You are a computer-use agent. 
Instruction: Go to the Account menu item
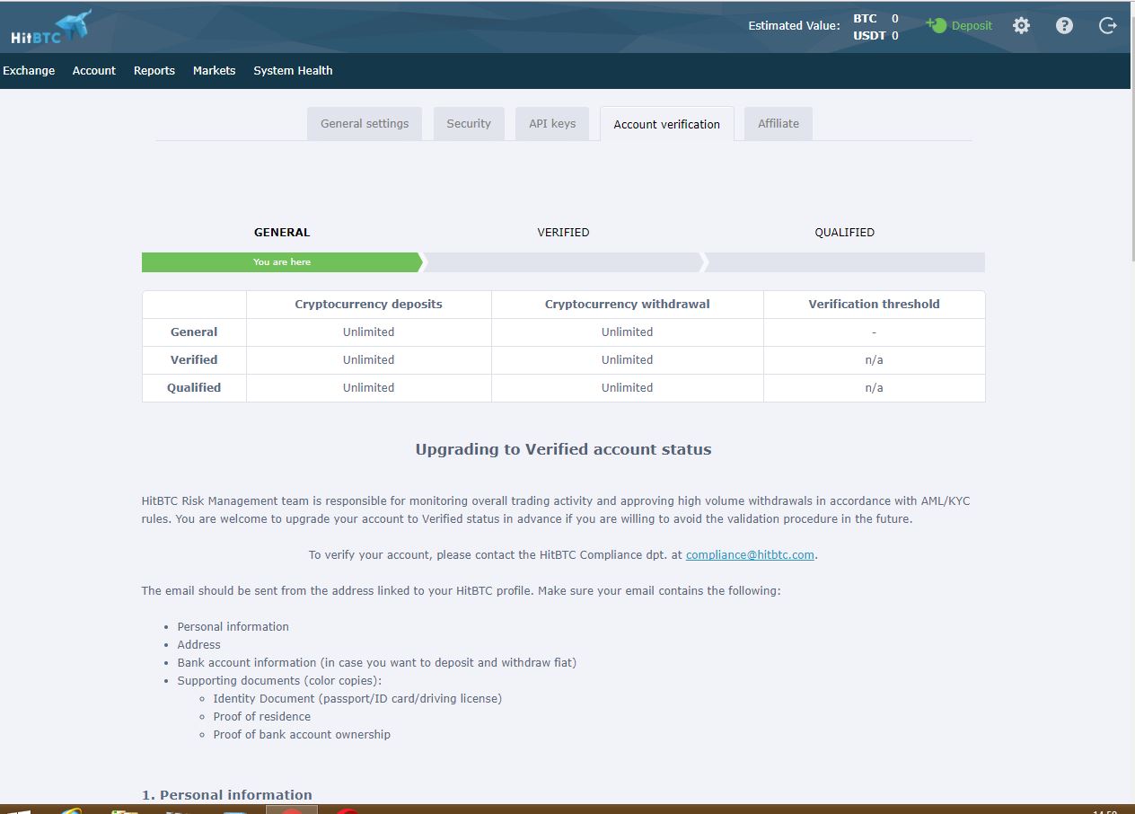94,70
